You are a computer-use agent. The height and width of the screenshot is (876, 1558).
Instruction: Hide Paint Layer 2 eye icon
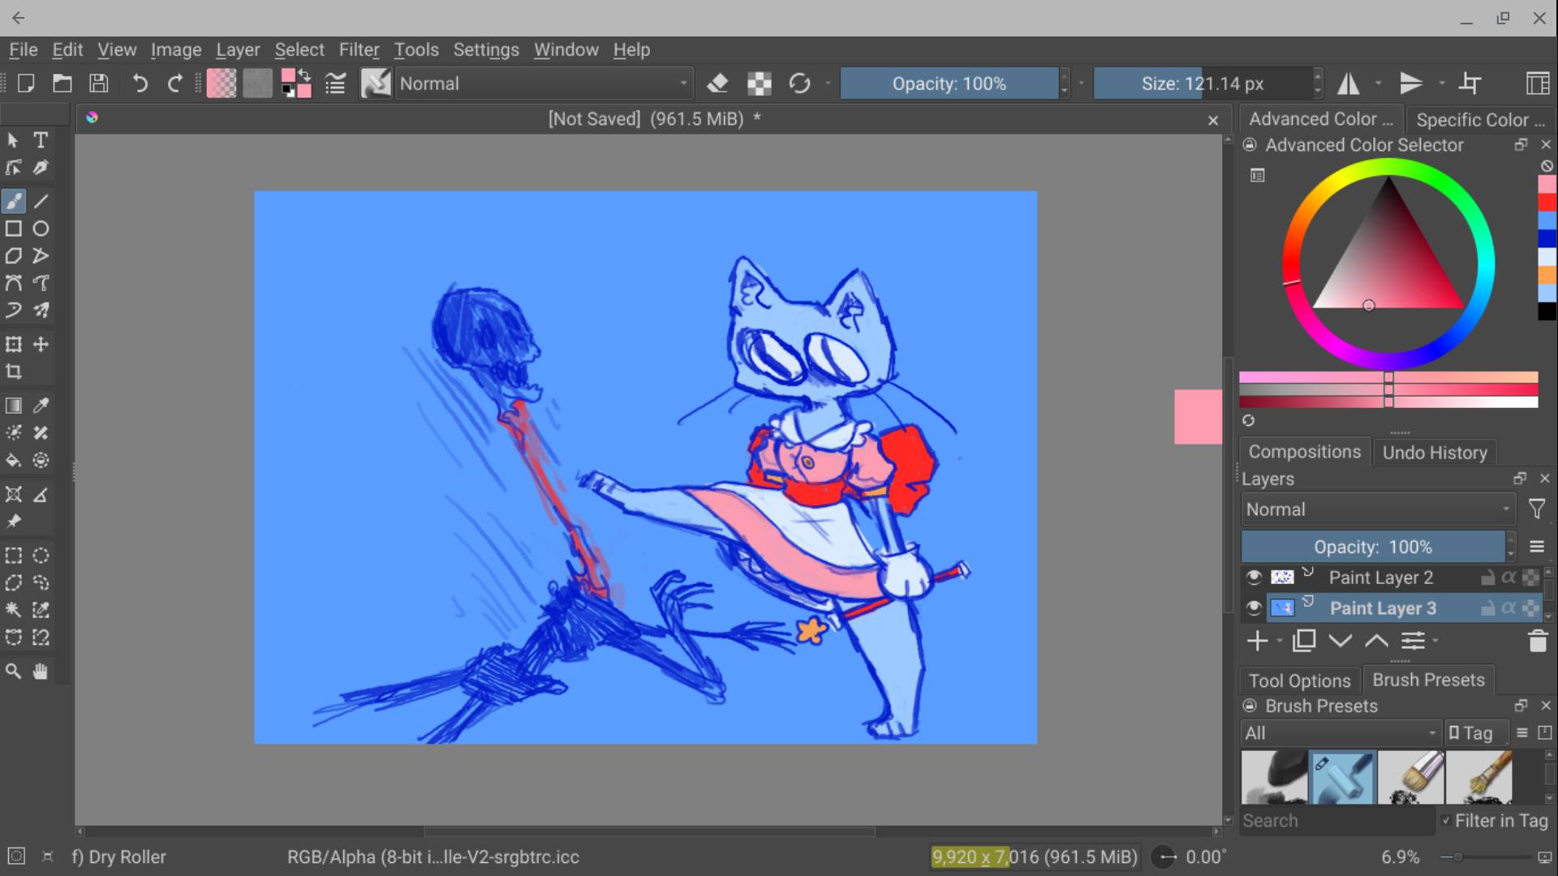click(1254, 578)
